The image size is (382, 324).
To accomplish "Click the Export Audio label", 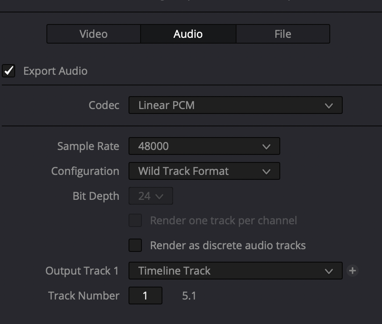I will point(55,71).
